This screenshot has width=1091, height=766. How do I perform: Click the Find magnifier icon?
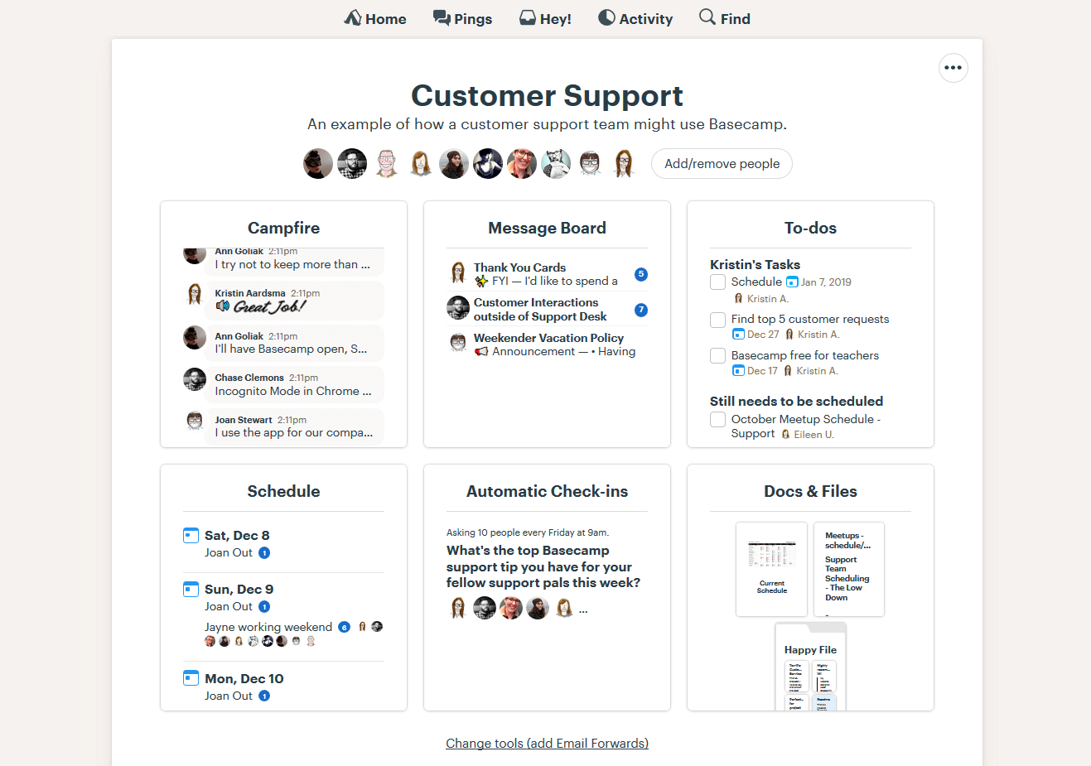[707, 17]
